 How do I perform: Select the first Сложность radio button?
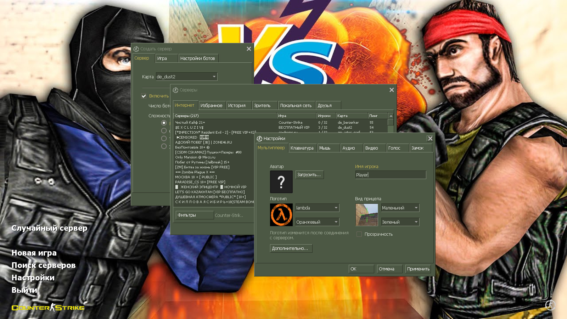click(x=163, y=123)
